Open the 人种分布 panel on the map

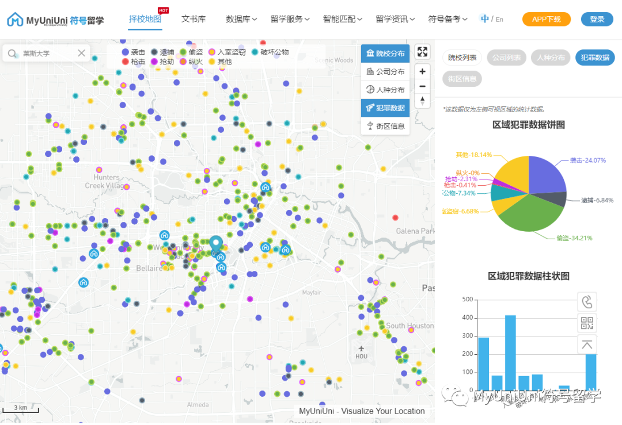click(385, 89)
